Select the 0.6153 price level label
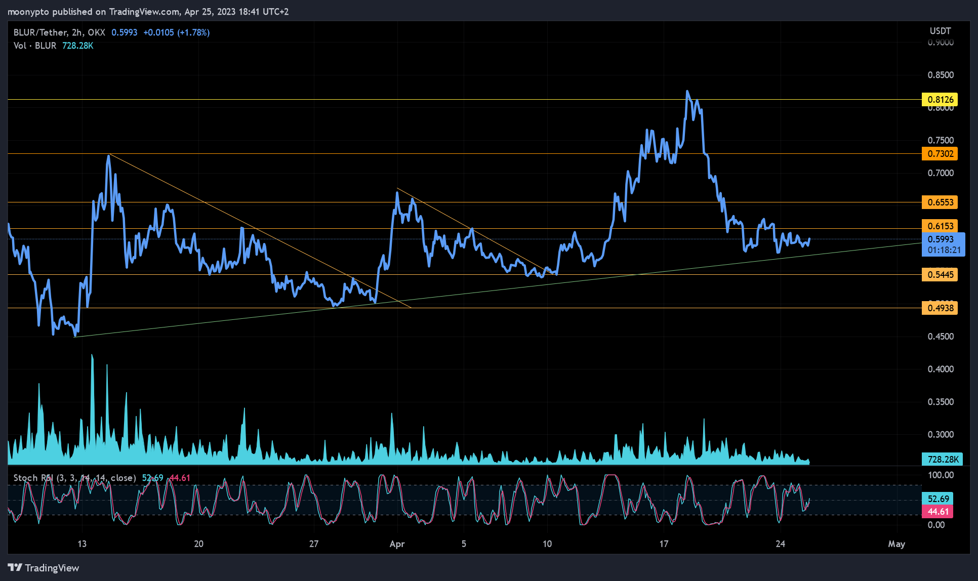Screen dimensions: 978x581 (x=940, y=226)
